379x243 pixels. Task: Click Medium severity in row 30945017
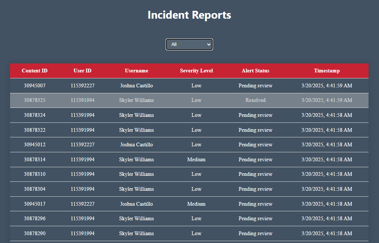coord(196,204)
